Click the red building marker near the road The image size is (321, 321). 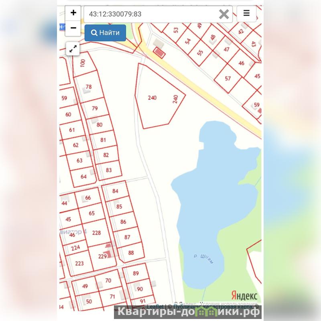tap(159, 53)
